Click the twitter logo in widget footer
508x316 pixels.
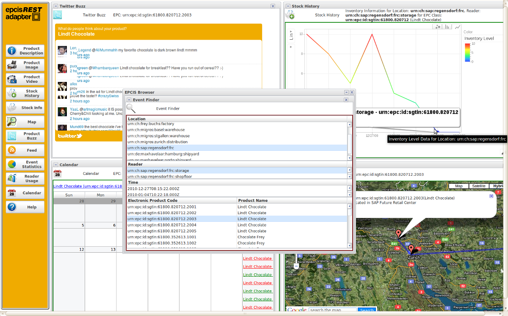coord(70,136)
